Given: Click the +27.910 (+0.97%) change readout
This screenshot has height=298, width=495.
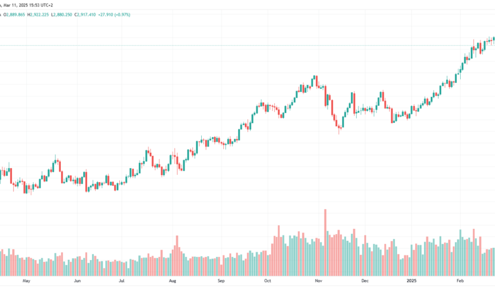Looking at the screenshot, I should click(x=114, y=15).
